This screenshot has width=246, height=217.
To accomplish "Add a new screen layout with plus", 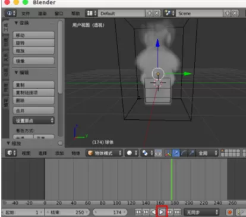I will tap(149, 13).
